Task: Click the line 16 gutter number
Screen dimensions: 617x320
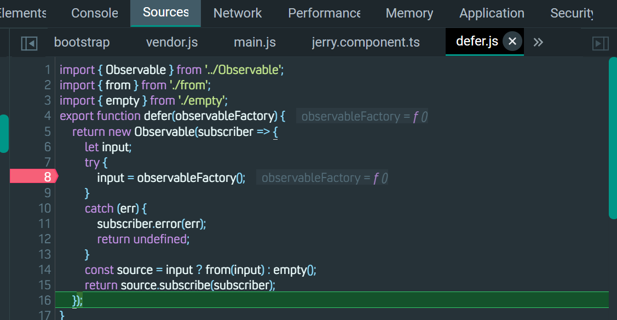Action: point(44,300)
